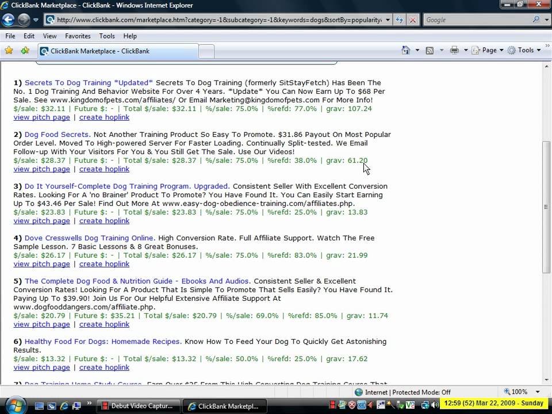Click the Internet zone globe icon
Screen dimensions: 552x414
coord(359,392)
